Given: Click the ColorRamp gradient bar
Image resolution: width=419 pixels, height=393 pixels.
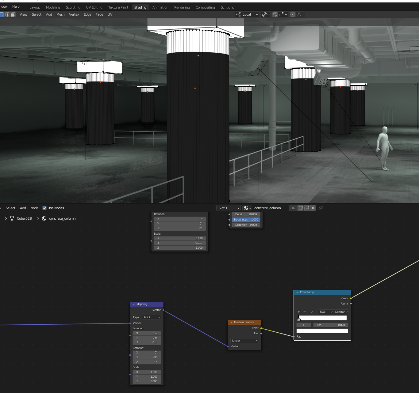Looking at the screenshot, I should pos(323,318).
